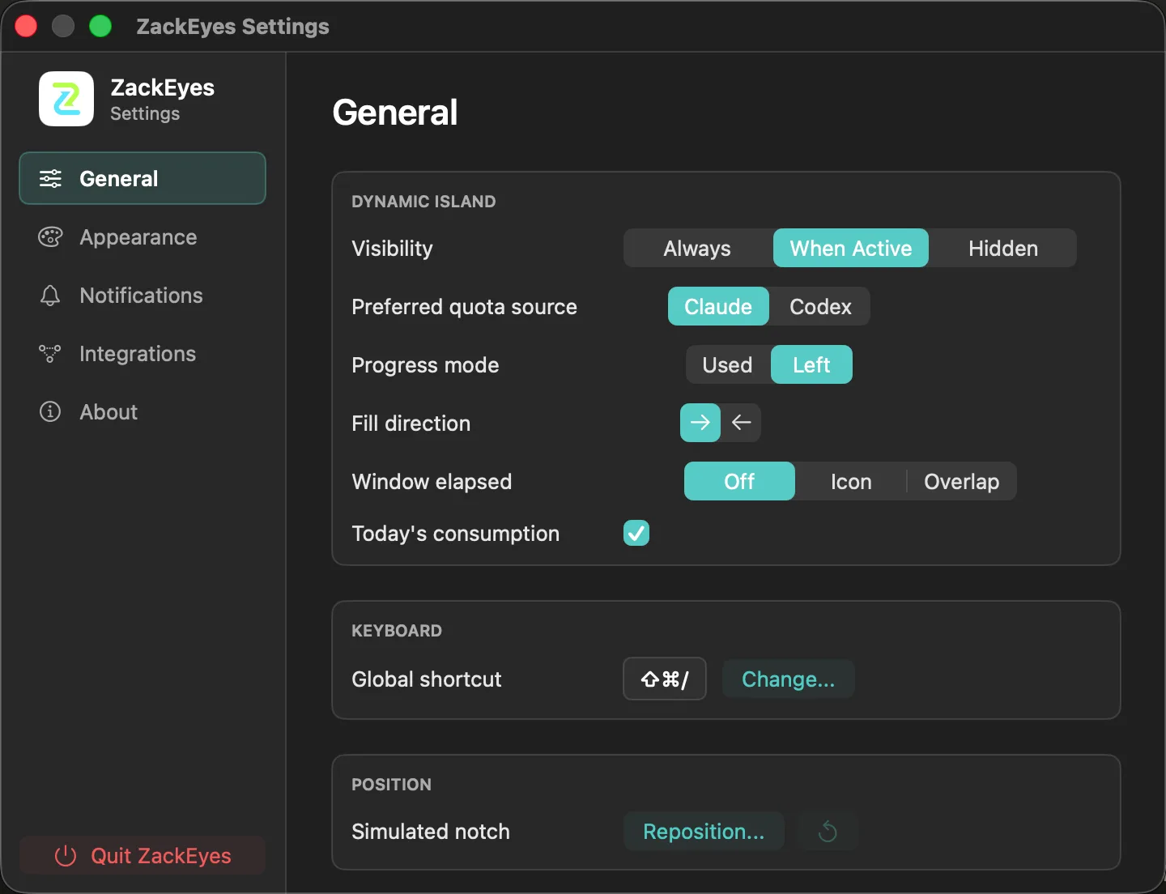
Task: Click the Global shortcut label
Action: click(427, 679)
